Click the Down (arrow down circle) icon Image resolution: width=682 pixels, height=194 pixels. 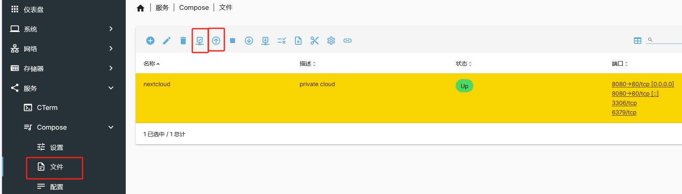[249, 41]
